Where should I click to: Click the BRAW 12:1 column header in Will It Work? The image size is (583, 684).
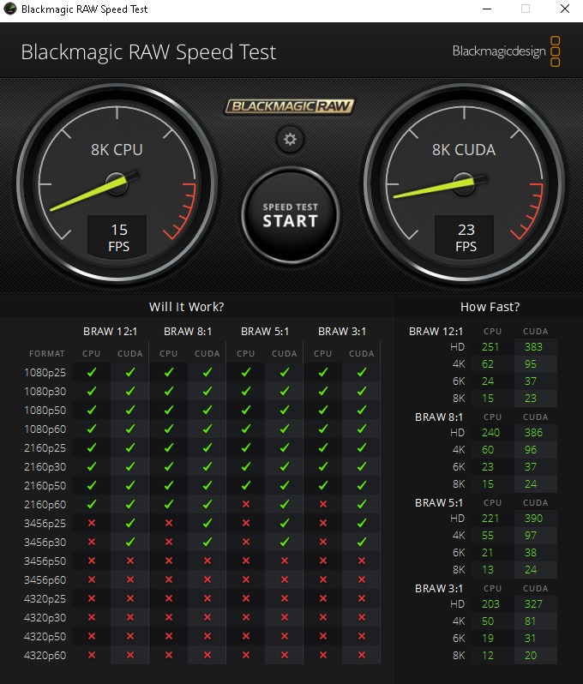[111, 332]
